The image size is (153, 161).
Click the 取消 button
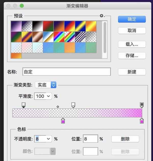coord(132,31)
